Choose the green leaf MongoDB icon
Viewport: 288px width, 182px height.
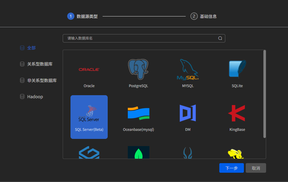pos(139,152)
